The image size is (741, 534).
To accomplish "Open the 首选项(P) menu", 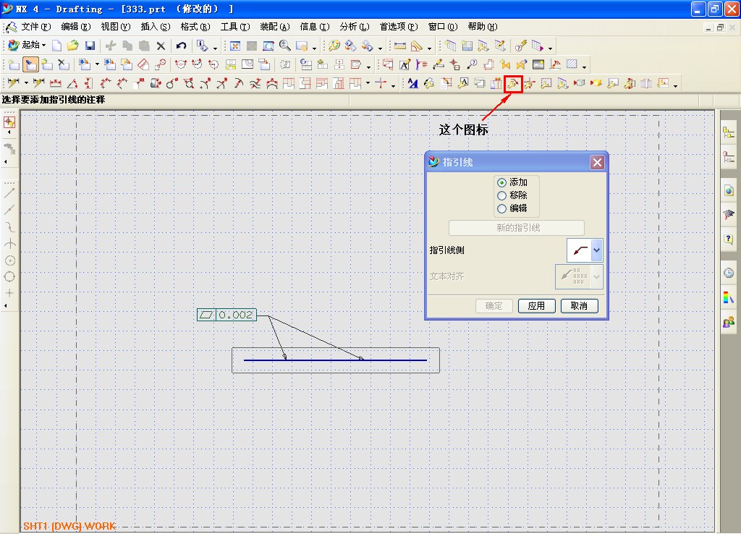I will coord(399,27).
